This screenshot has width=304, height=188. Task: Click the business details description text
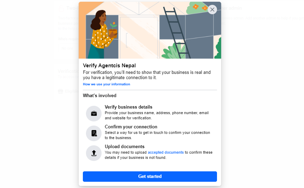pos(157,116)
